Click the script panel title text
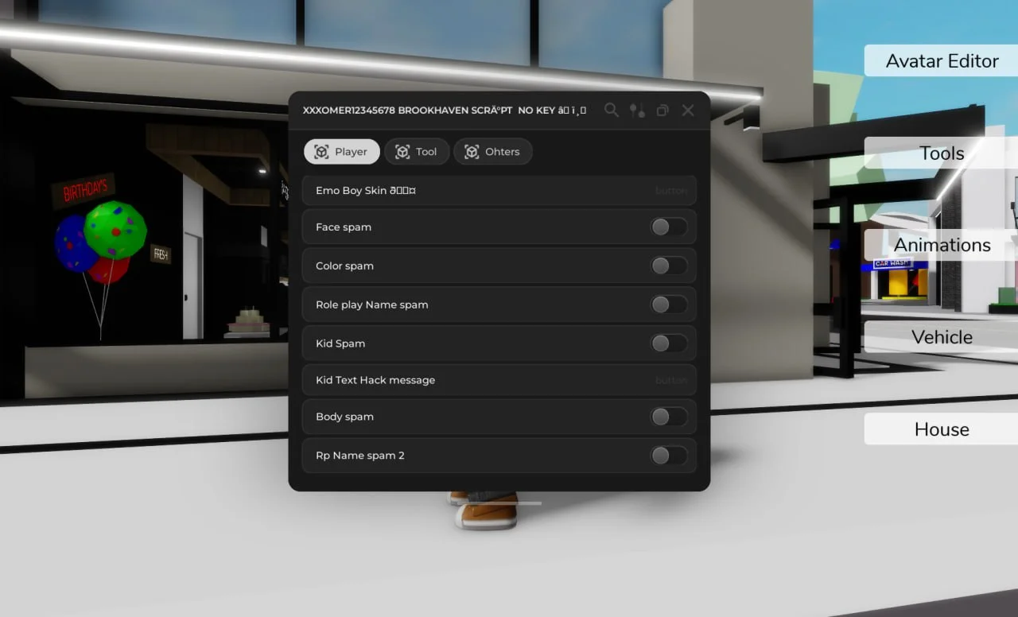The image size is (1018, 617). click(445, 111)
